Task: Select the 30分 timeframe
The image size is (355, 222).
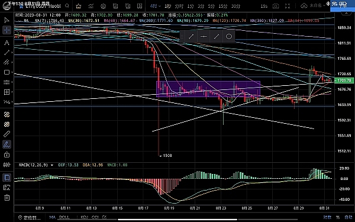Action: [x=235, y=6]
